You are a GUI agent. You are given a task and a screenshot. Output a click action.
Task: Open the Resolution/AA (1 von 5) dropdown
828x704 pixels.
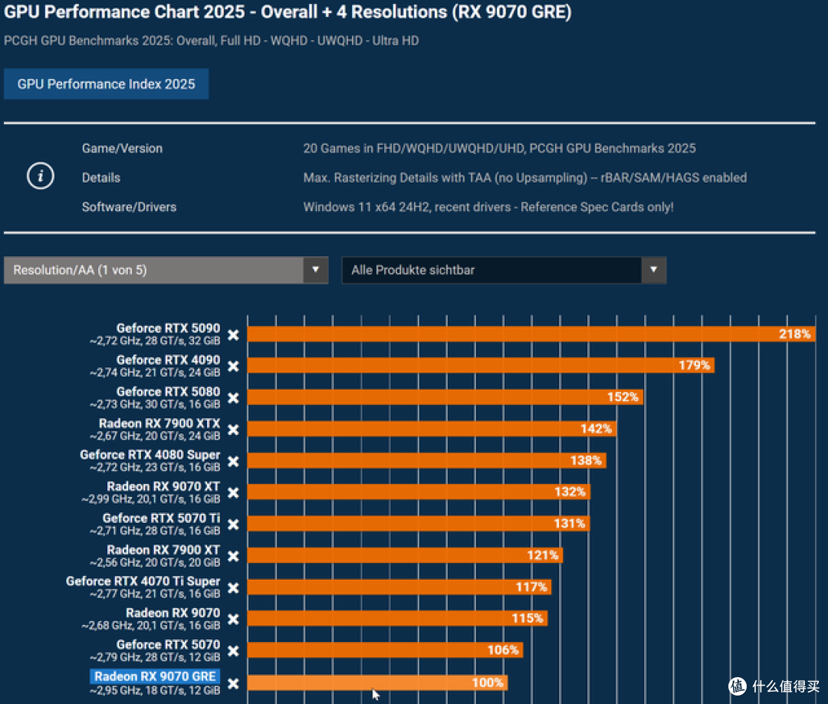(166, 270)
